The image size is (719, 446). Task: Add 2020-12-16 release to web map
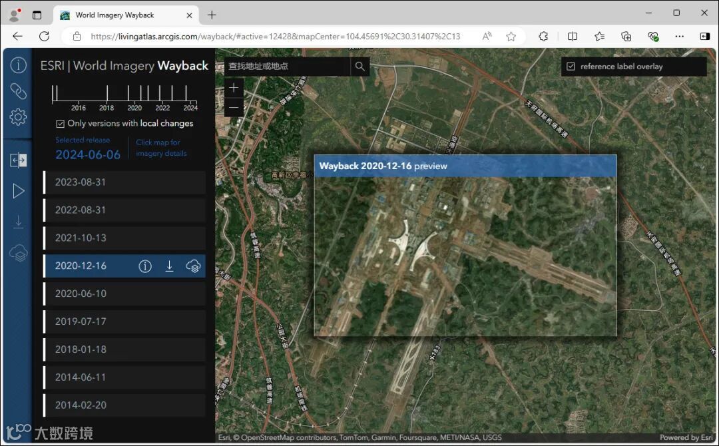pyautogui.click(x=194, y=266)
